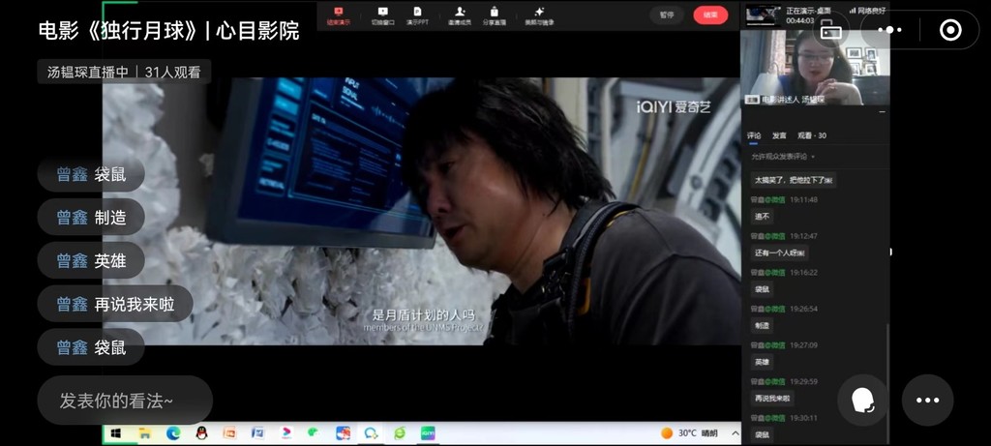The image size is (991, 446).
Task: Click the chat message 还有一个人呀
Action: pyautogui.click(x=779, y=253)
